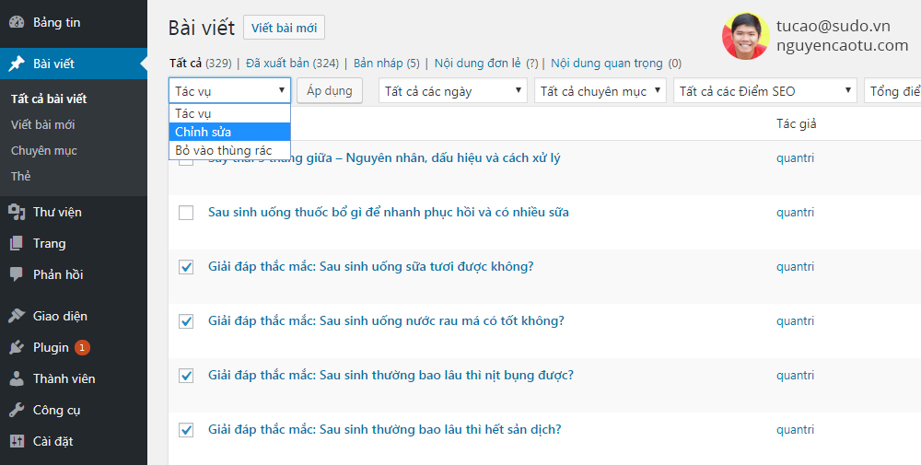Filter posts by Bản nháp (5)
Viewport: 921px width, 465px height.
pyautogui.click(x=387, y=64)
